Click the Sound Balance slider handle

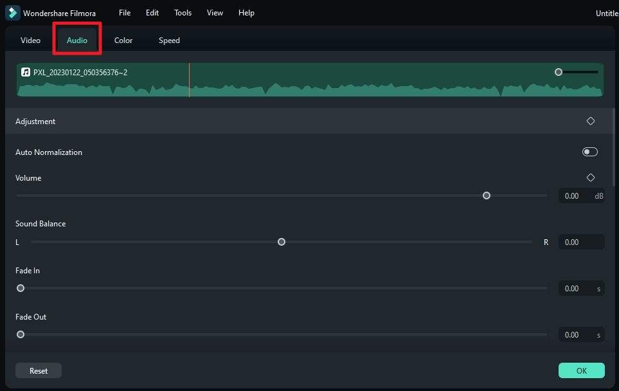pyautogui.click(x=282, y=242)
